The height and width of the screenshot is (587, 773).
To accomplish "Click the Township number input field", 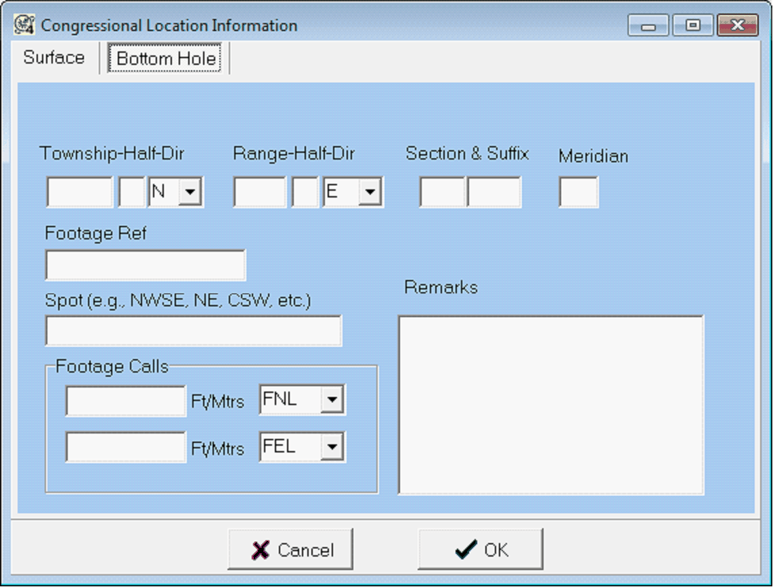I will pos(79,193).
